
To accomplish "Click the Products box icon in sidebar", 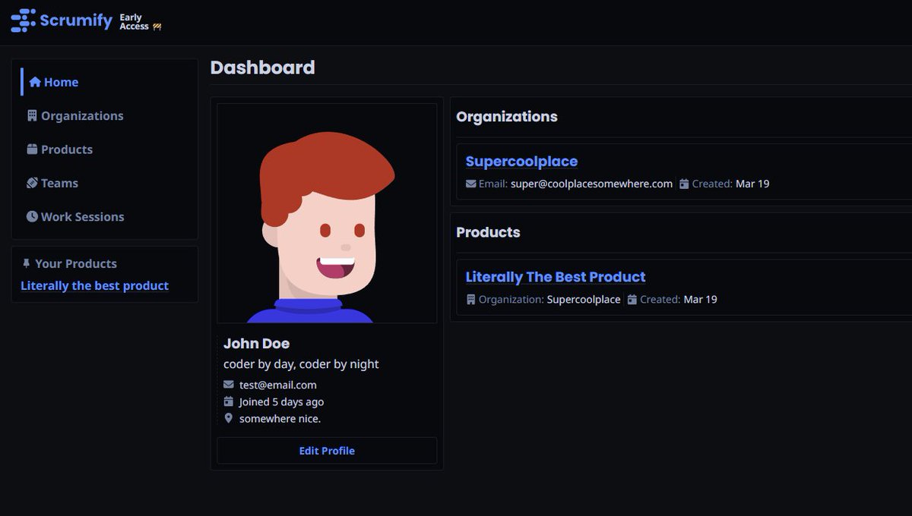I will [x=31, y=149].
